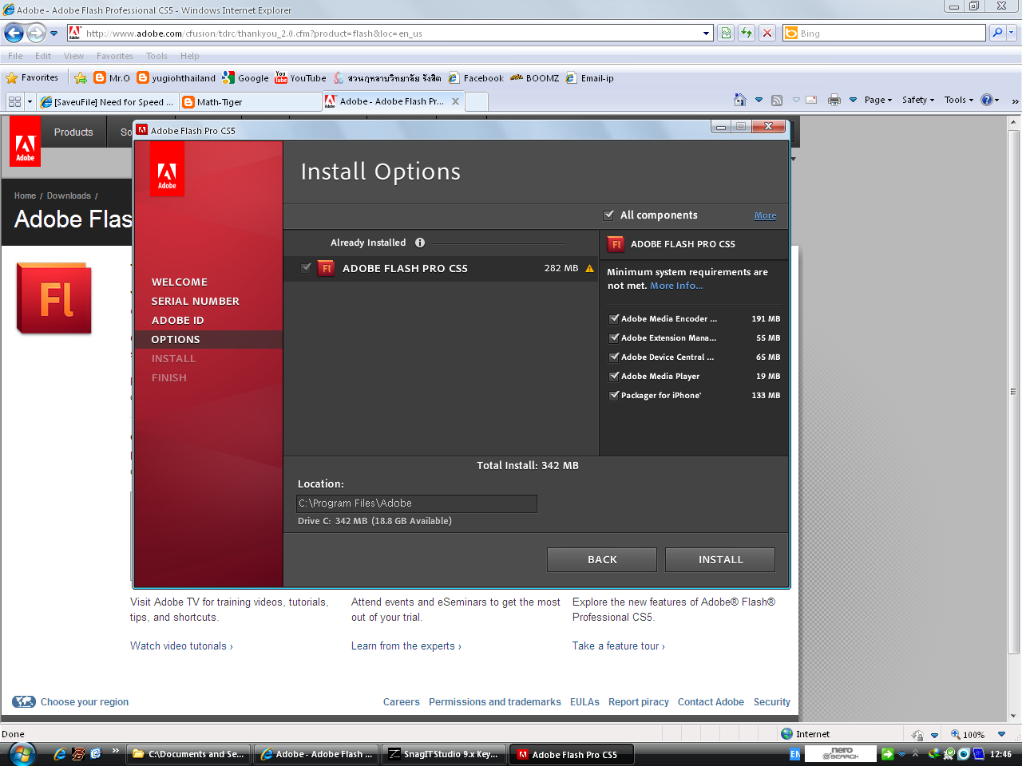The height and width of the screenshot is (766, 1022).
Task: Click the Stop loading icon
Action: 767,33
